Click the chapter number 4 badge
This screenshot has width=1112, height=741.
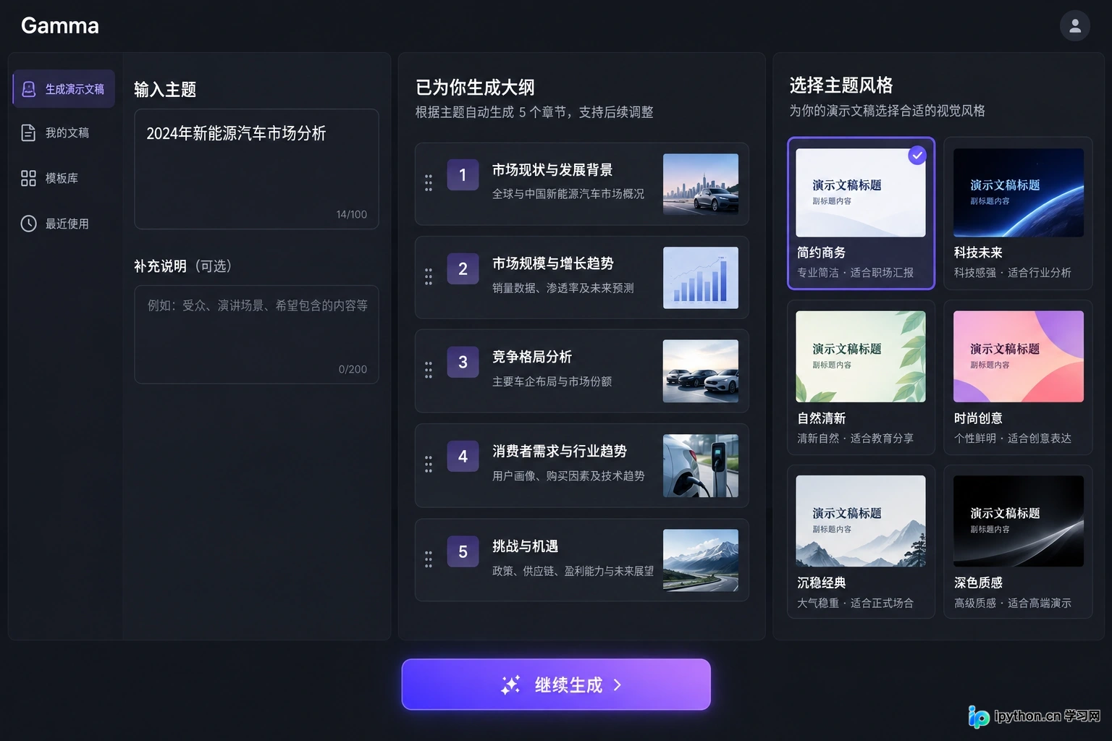click(463, 457)
